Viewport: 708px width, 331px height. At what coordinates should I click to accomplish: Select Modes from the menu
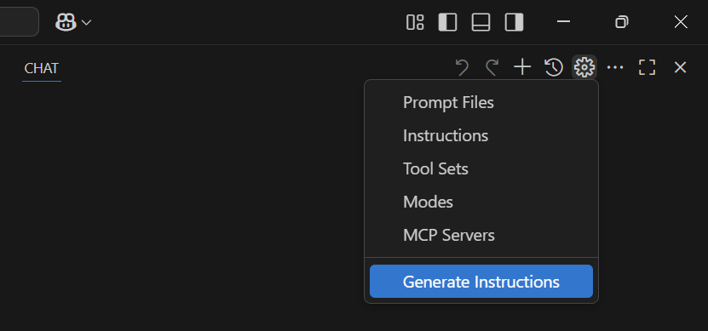pos(481,202)
